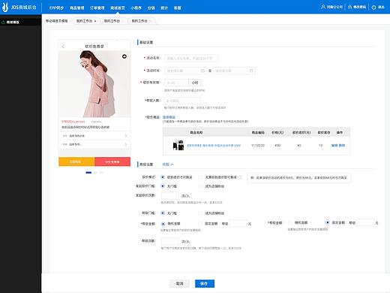Open the end date picker for 活动时间
This screenshot has height=293, width=390.
click(x=234, y=71)
